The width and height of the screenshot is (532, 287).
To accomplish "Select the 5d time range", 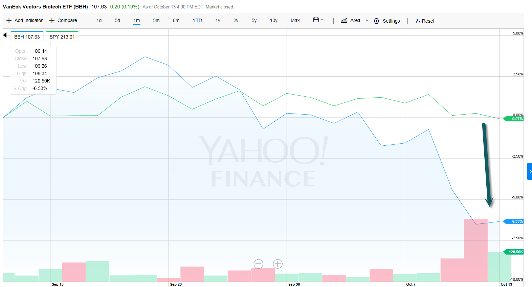I will (x=117, y=20).
